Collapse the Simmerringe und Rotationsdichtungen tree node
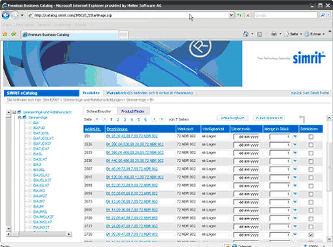 click(14, 112)
